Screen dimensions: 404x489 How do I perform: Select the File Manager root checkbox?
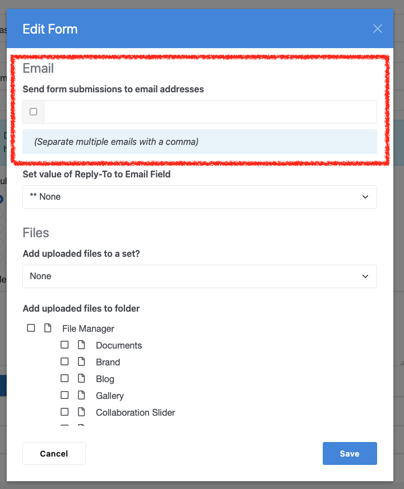point(31,328)
